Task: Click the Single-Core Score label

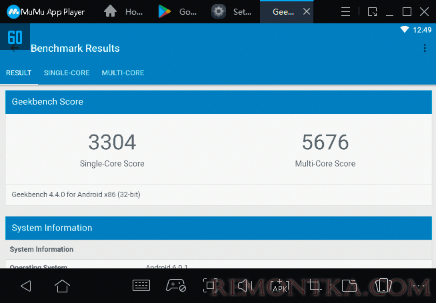Action: pos(112,164)
